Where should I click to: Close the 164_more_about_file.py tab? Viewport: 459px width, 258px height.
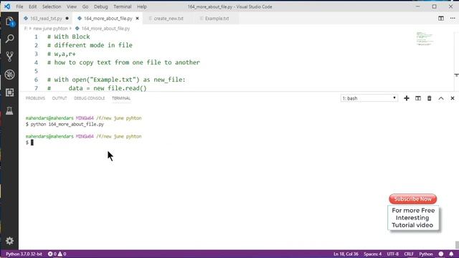[137, 18]
